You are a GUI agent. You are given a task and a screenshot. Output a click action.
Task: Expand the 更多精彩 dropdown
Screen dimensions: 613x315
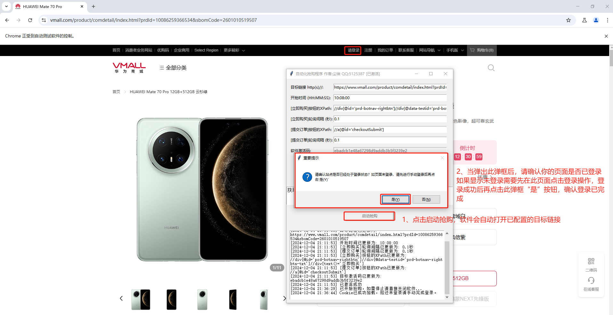point(234,50)
